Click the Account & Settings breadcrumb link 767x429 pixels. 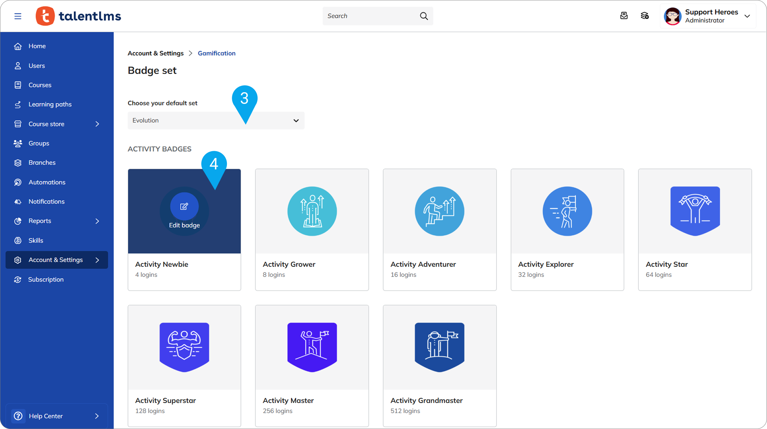click(x=156, y=53)
